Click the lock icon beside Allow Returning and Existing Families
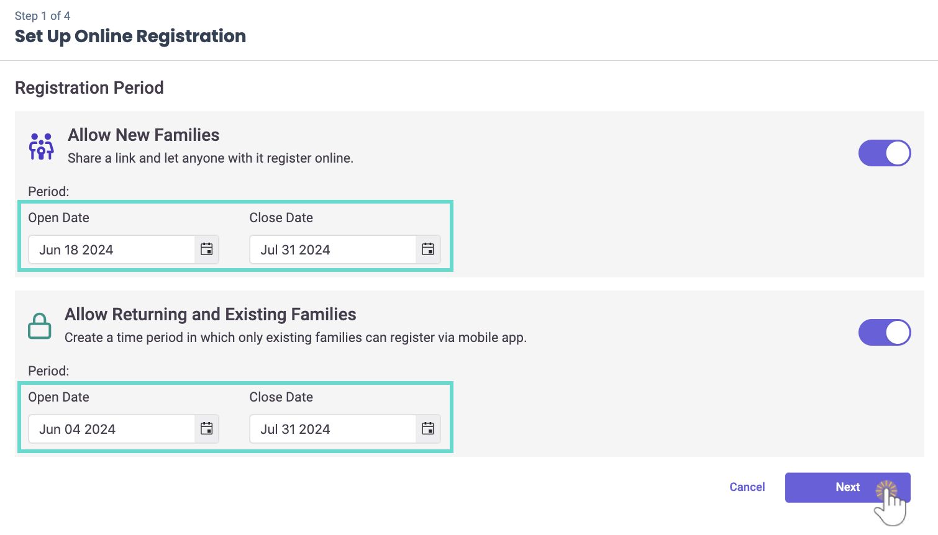 pyautogui.click(x=40, y=325)
